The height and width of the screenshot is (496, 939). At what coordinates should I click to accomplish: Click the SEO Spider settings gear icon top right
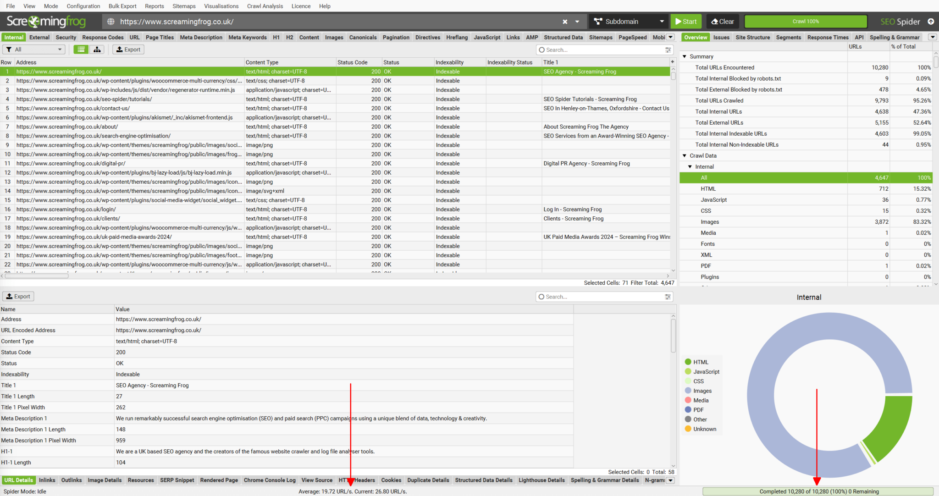point(932,22)
